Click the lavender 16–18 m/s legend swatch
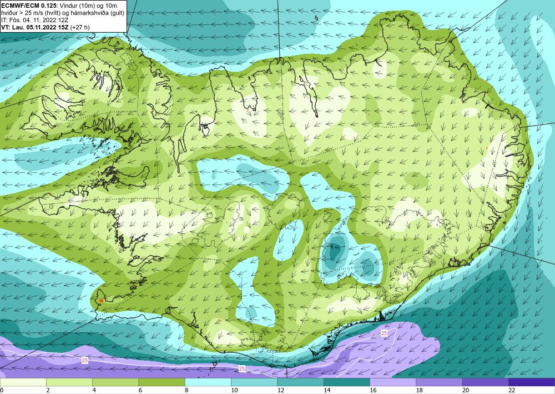 [393, 382]
